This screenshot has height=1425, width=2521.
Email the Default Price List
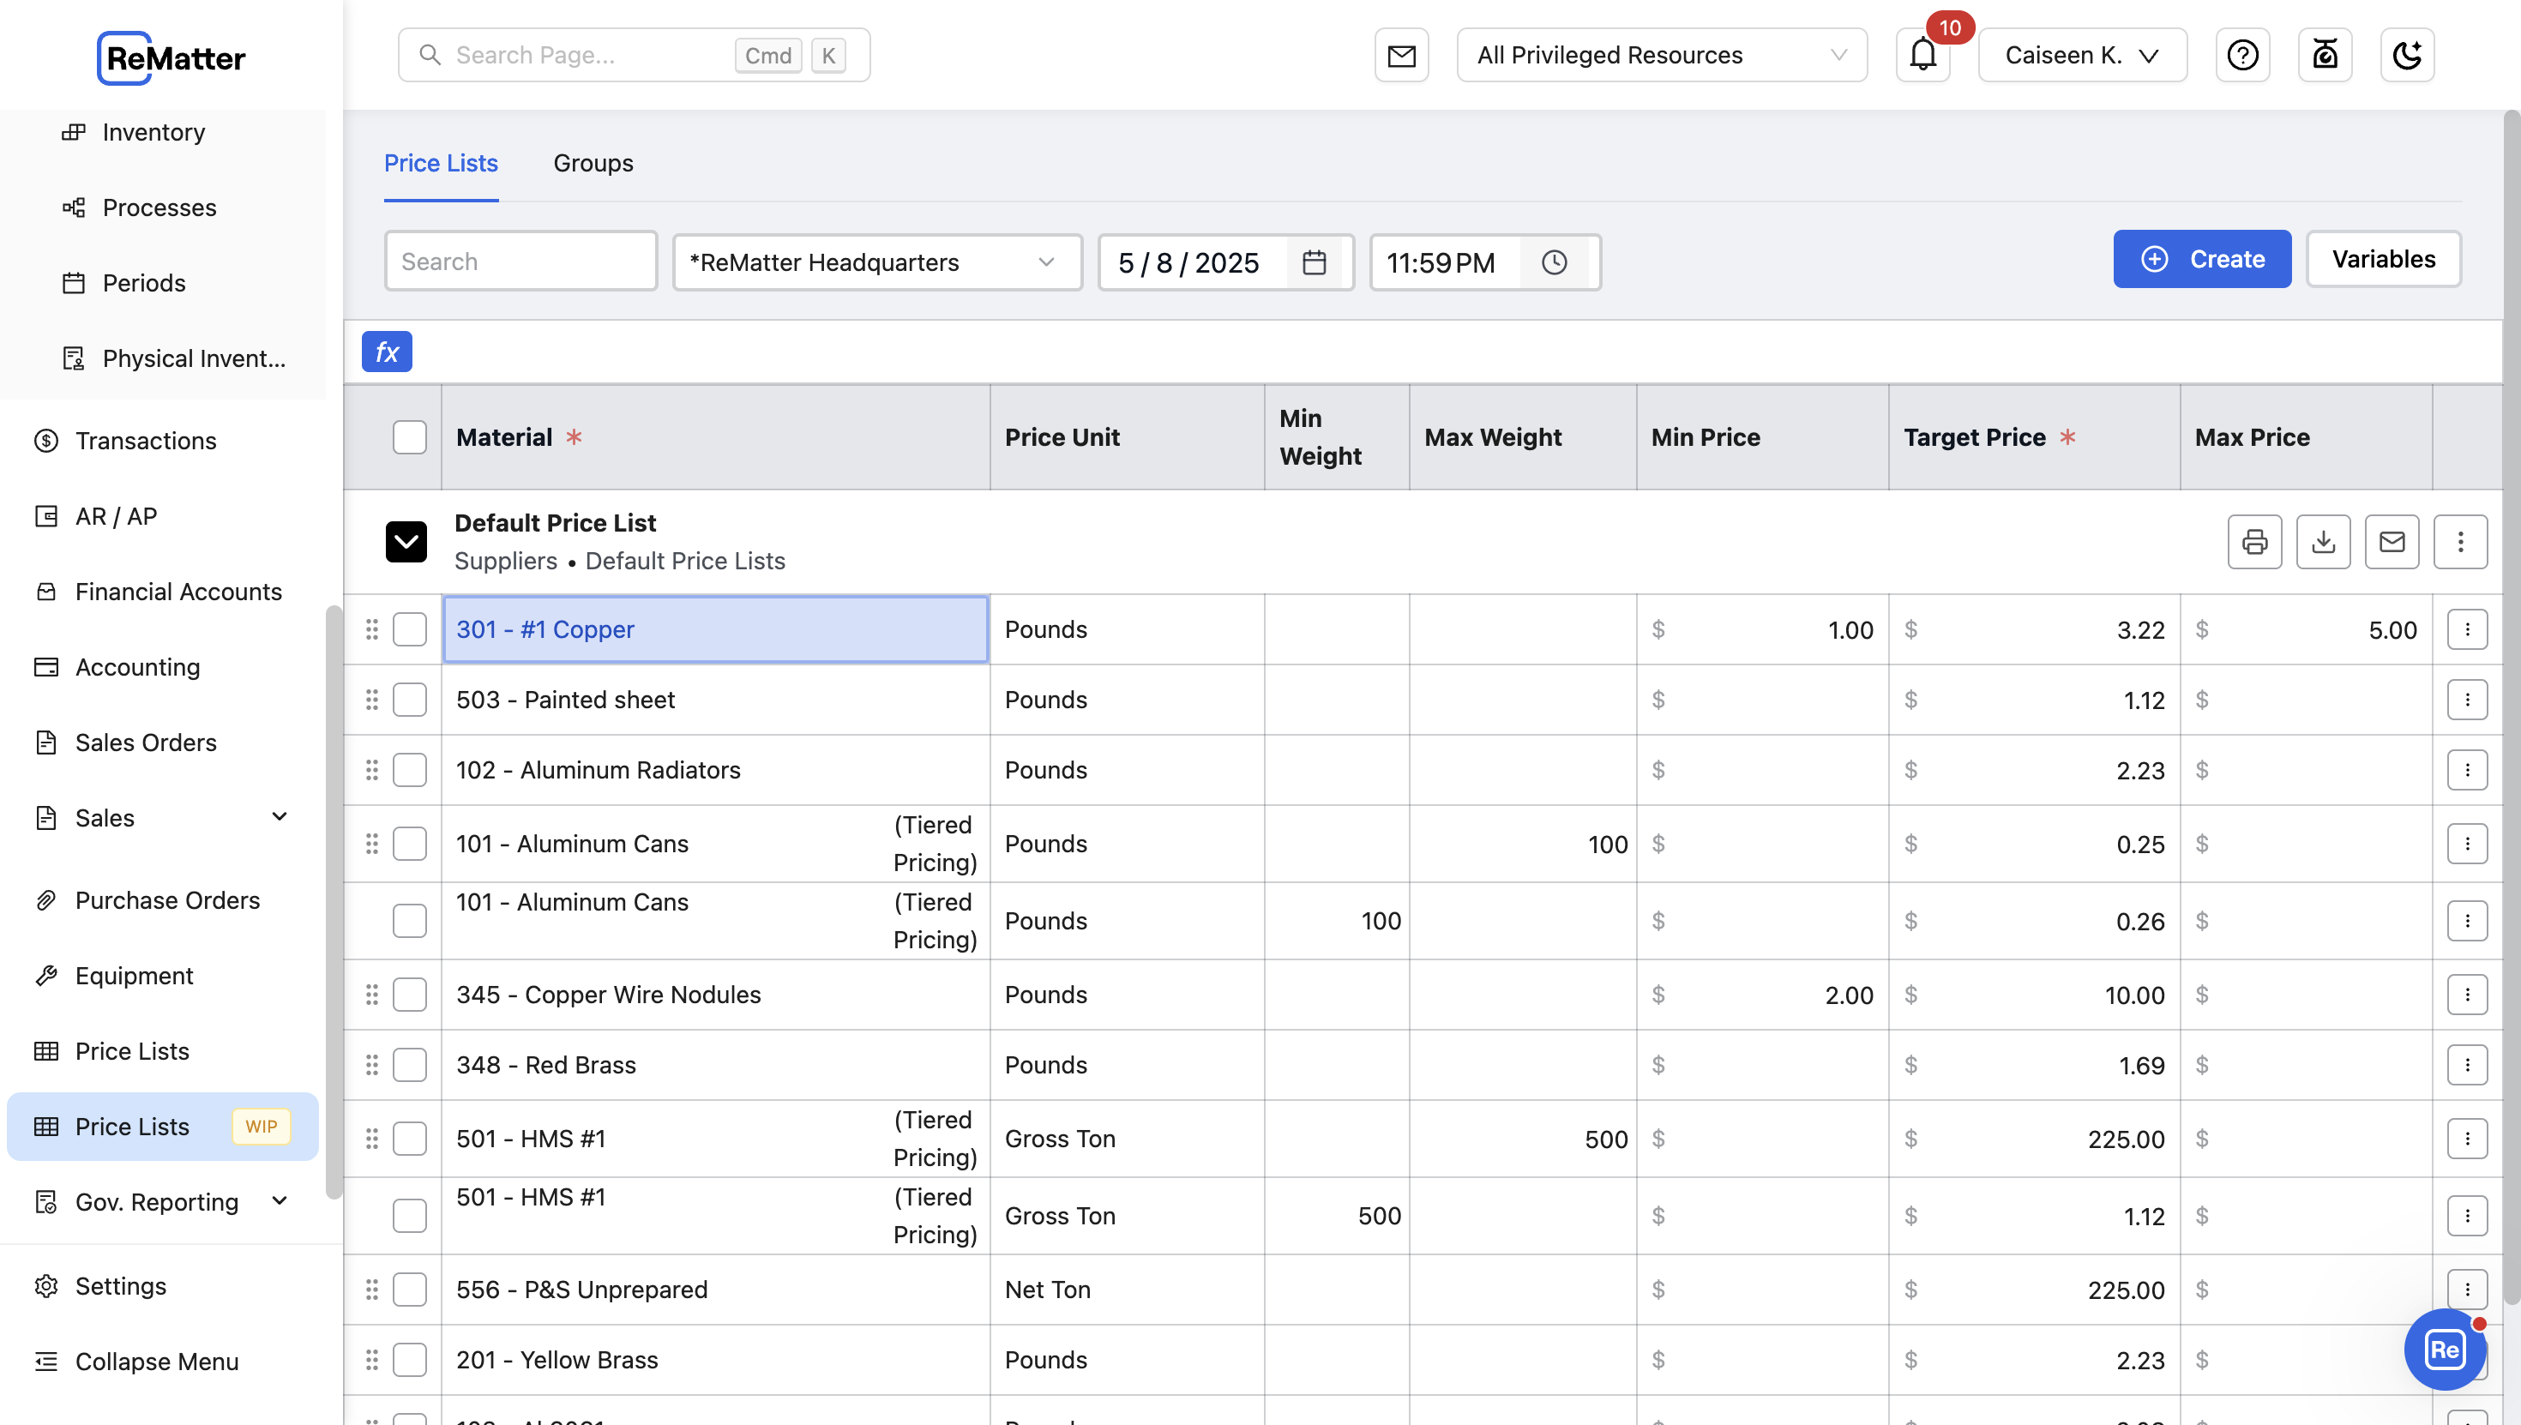pos(2392,541)
